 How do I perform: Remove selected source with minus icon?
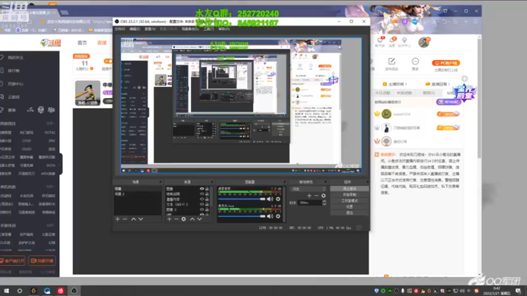[x=177, y=219]
